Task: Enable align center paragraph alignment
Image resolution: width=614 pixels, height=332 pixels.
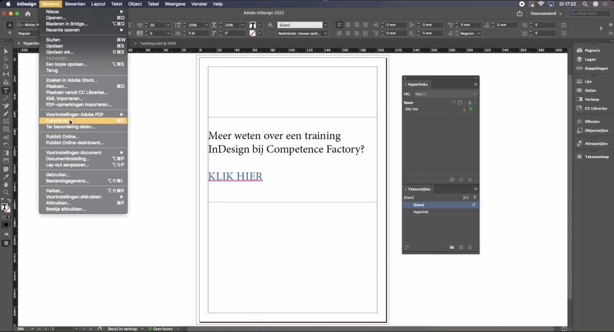Action: [x=347, y=25]
